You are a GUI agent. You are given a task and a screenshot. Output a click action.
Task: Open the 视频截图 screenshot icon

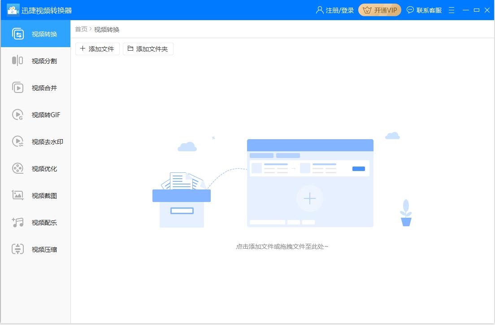click(17, 196)
